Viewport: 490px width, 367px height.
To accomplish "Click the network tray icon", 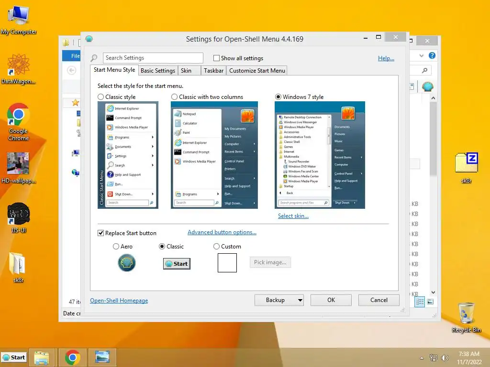I will [x=433, y=357].
